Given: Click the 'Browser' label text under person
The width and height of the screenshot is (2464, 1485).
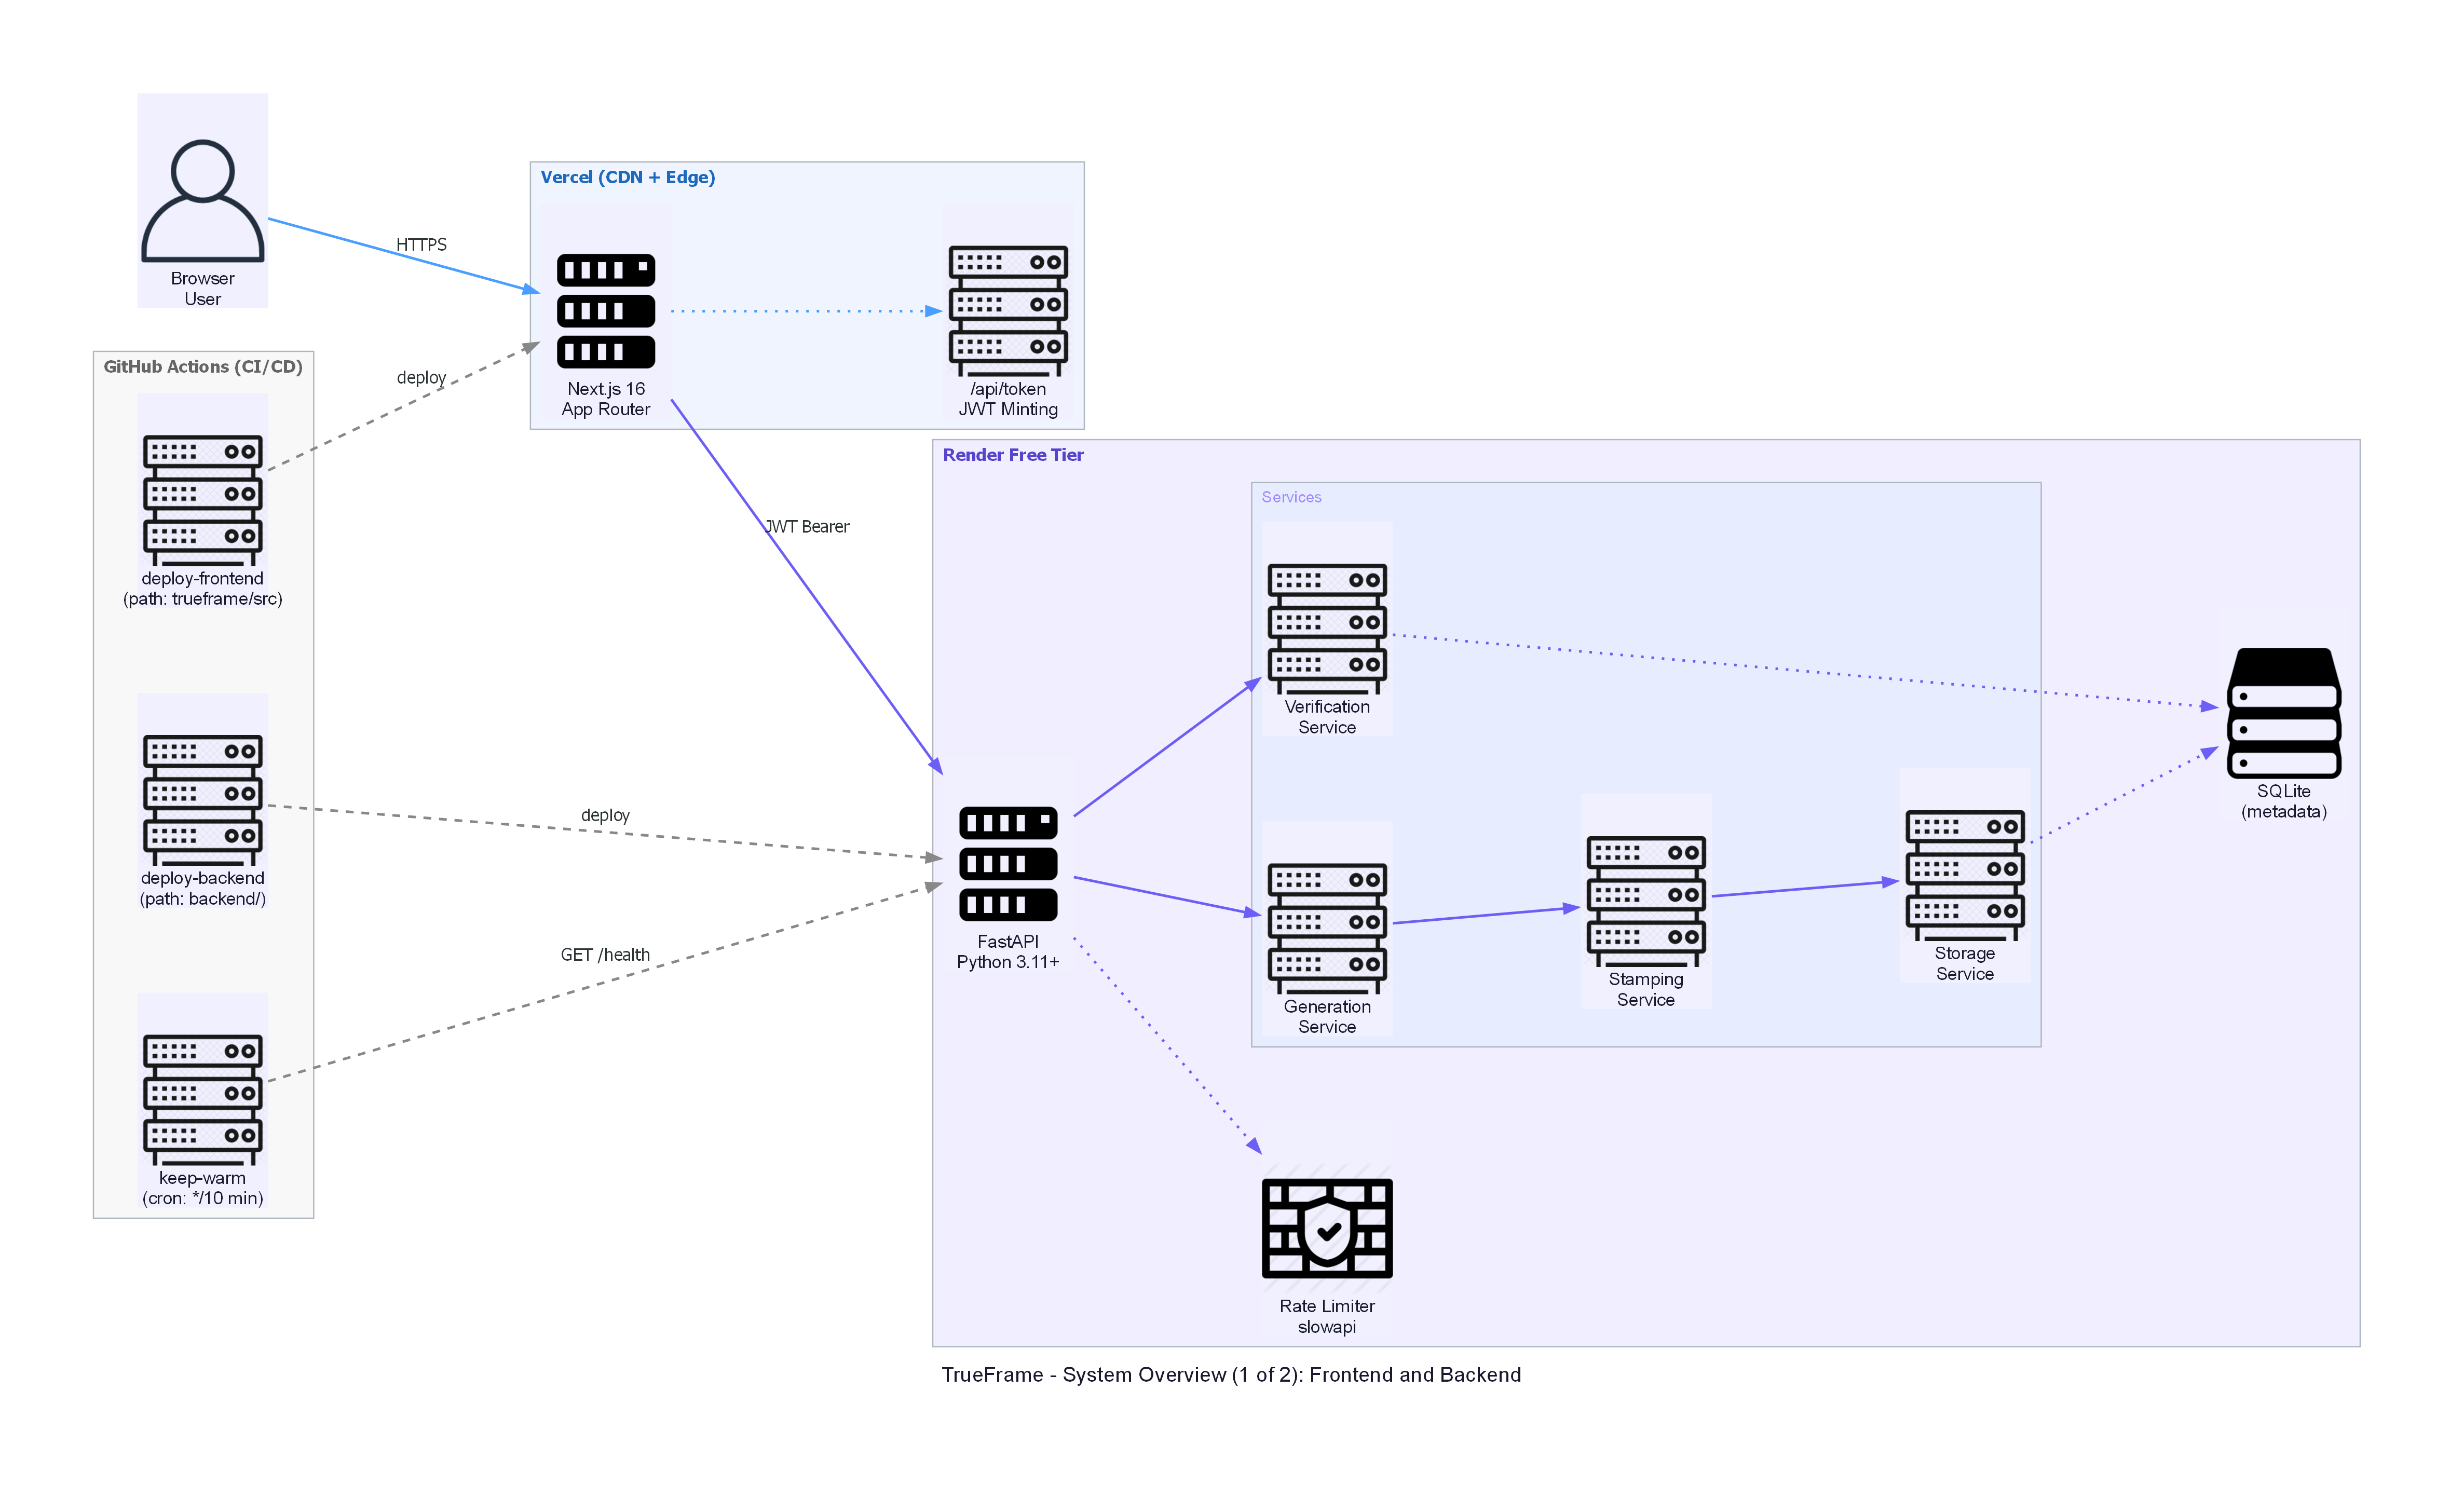Looking at the screenshot, I should coord(202,279).
